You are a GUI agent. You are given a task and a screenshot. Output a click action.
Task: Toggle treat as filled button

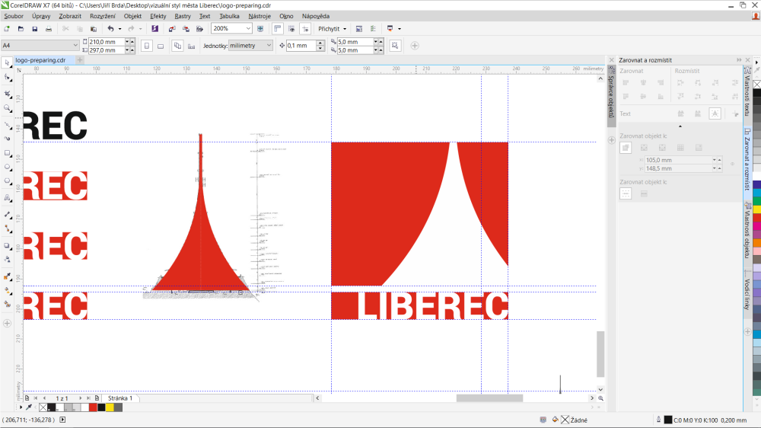[395, 46]
